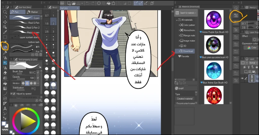Click the Clip Studio logo icon in command bar
259x135 pixels.
pyautogui.click(x=62, y=3)
